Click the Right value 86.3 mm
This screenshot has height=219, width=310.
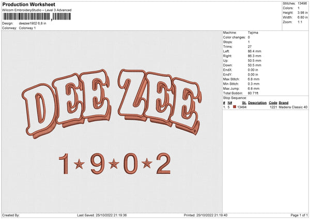[254, 56]
